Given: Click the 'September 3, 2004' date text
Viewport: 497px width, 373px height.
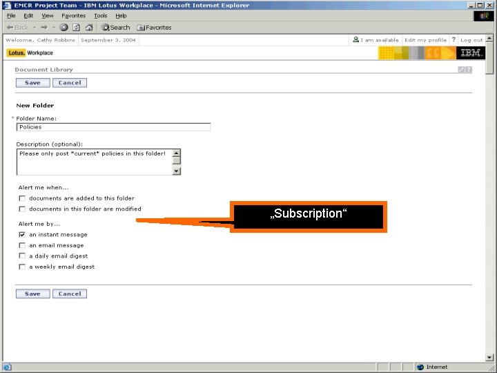Looking at the screenshot, I should click(108, 40).
